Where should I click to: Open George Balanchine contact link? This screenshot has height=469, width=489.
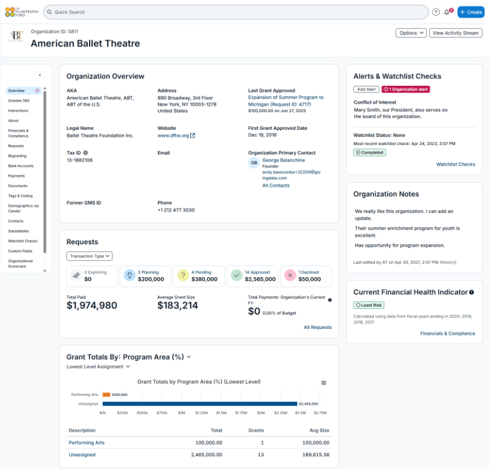[x=284, y=160]
